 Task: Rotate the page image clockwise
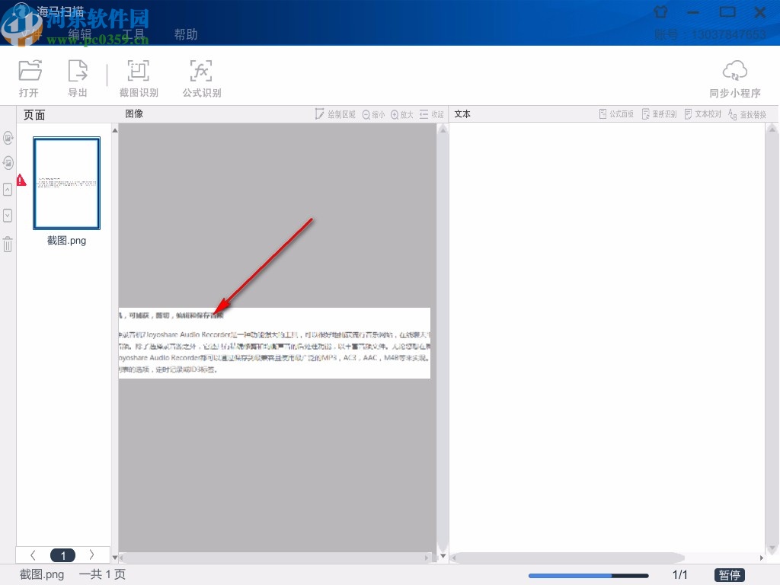pyautogui.click(x=8, y=137)
